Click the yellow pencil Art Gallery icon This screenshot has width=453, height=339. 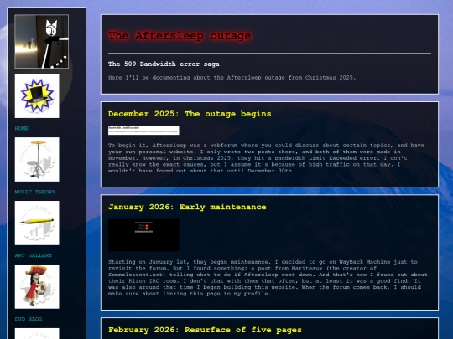[37, 223]
